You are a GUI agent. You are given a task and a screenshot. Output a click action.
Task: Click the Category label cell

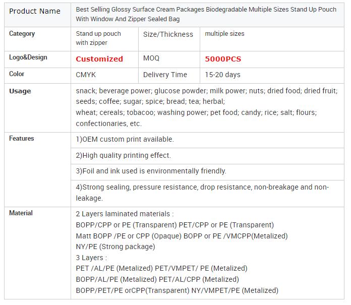pos(37,39)
